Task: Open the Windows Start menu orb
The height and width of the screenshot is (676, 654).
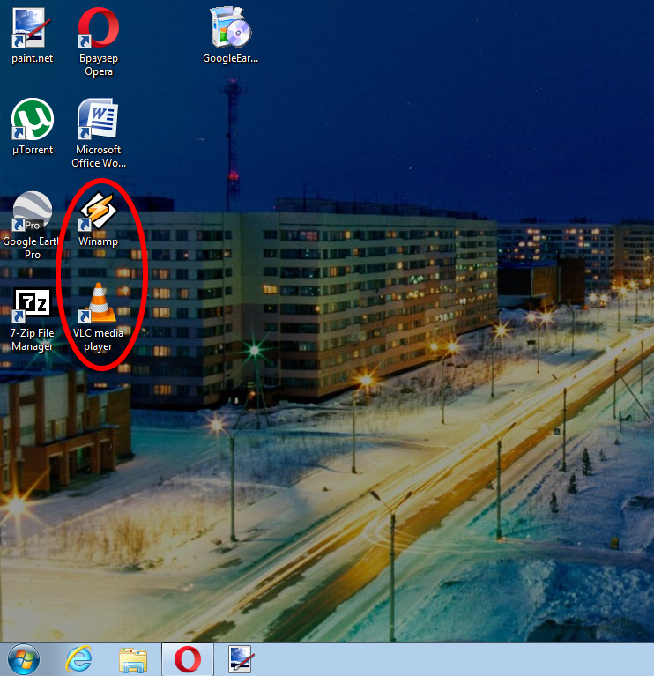Action: click(x=24, y=658)
